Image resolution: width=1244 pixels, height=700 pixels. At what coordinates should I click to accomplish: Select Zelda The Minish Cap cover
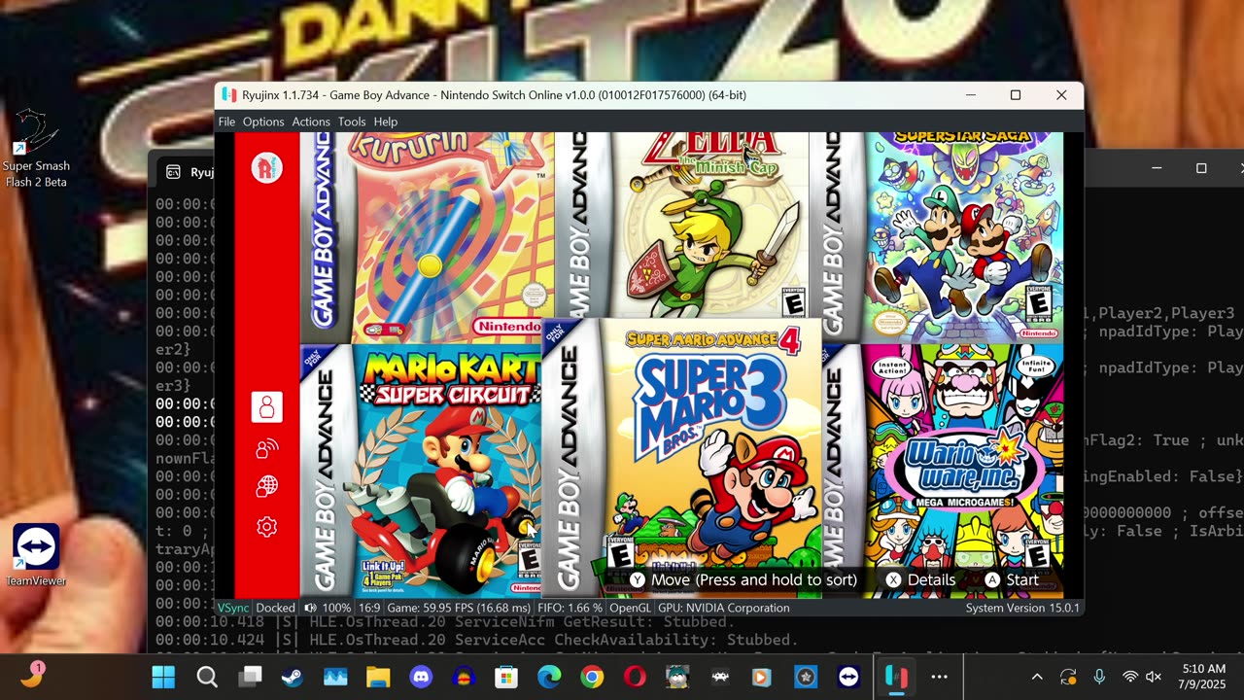coord(684,227)
